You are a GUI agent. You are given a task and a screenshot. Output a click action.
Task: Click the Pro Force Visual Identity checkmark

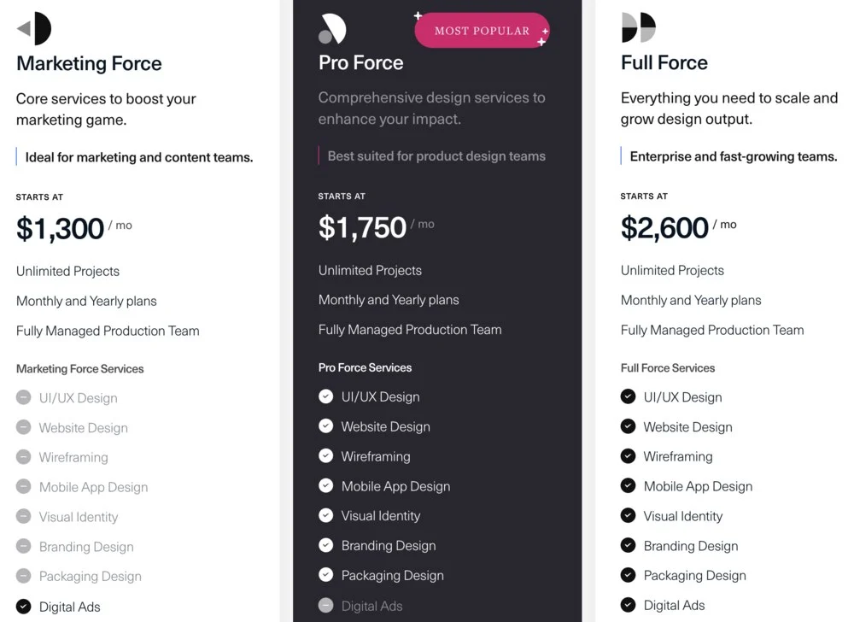pyautogui.click(x=325, y=516)
